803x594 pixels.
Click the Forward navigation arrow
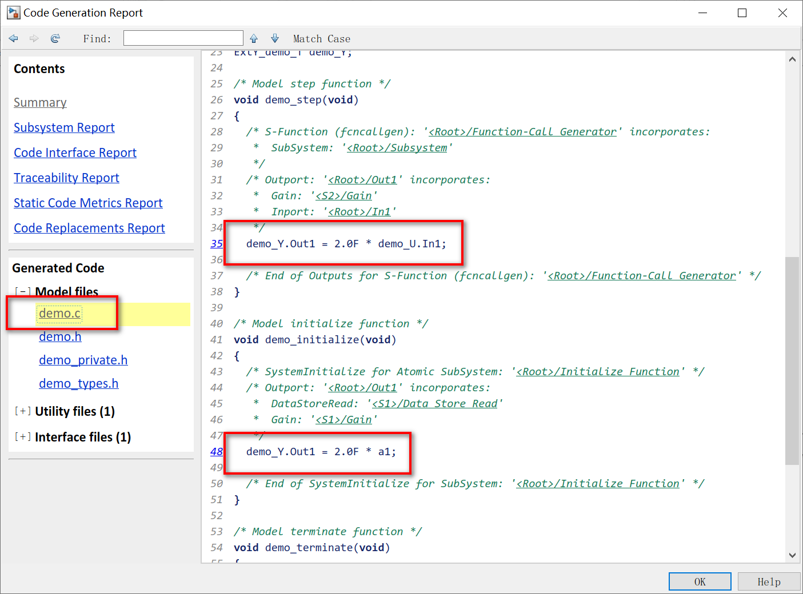tap(34, 38)
